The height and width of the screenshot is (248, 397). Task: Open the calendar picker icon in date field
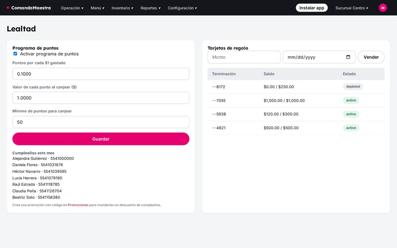click(x=348, y=57)
